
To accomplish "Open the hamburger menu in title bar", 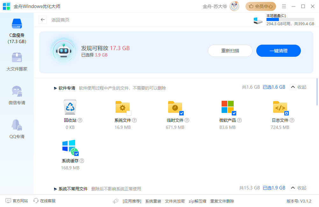I will pos(284,6).
